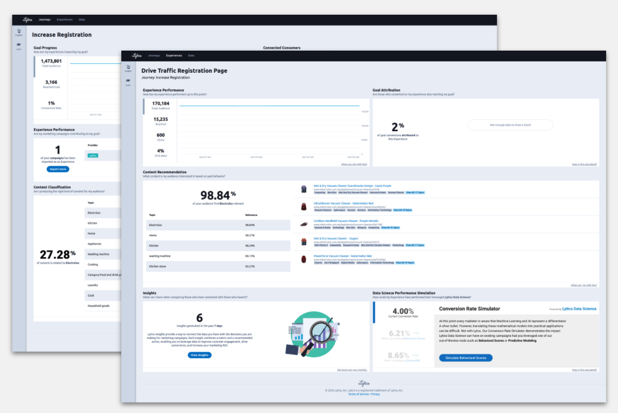Open 'How is this calculated?' under Goal Attribution
The width and height of the screenshot is (618, 413).
[x=585, y=164]
